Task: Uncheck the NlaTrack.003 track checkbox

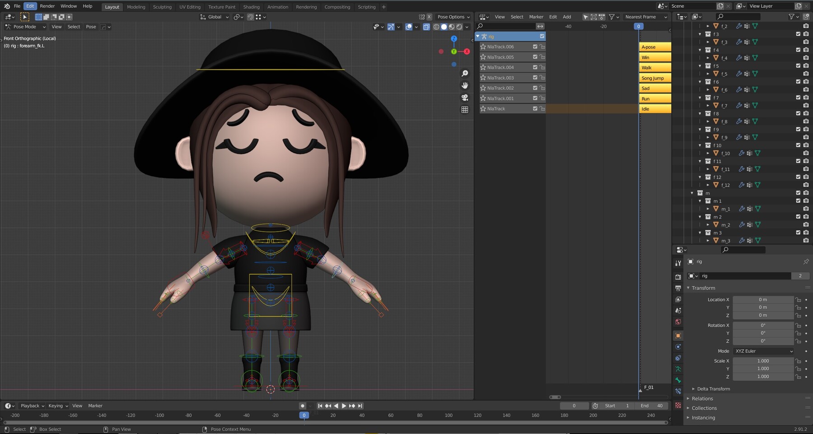Action: pyautogui.click(x=535, y=78)
